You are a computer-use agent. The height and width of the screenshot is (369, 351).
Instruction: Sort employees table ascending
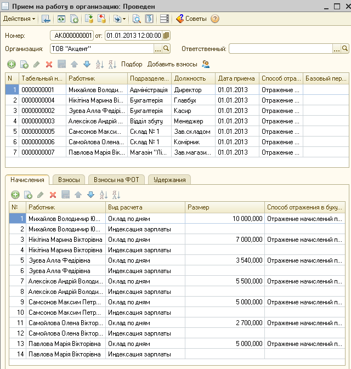click(100, 64)
